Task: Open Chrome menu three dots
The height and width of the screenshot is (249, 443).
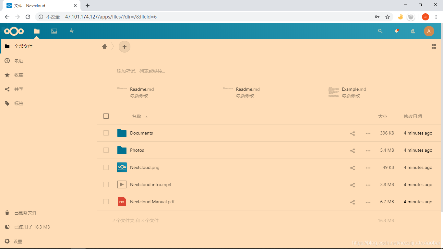Action: click(x=436, y=17)
